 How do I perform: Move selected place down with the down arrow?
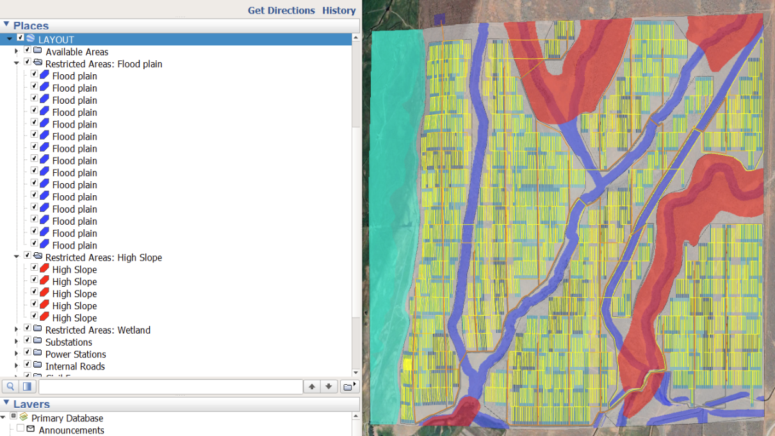click(329, 387)
